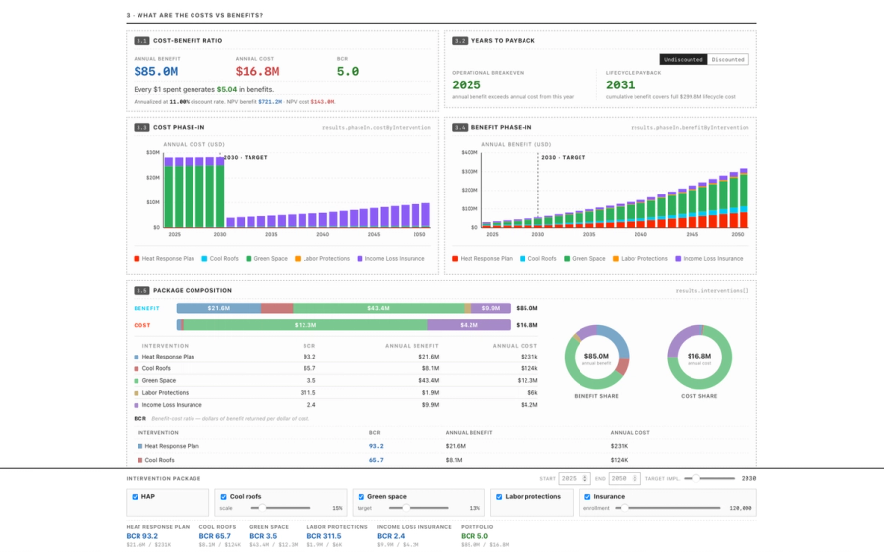Image resolution: width=884 pixels, height=553 pixels.
Task: Click the Cool roofs scale slider
Action: click(281, 508)
